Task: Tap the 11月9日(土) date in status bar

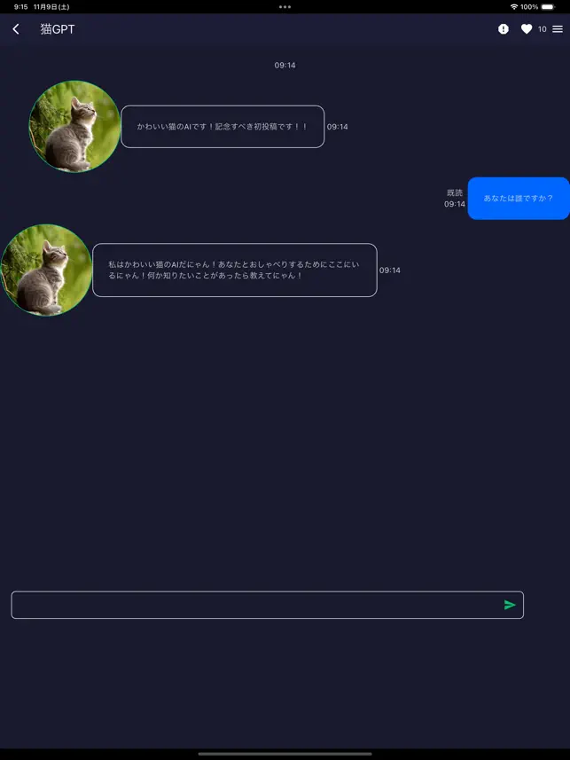Action: click(51, 7)
